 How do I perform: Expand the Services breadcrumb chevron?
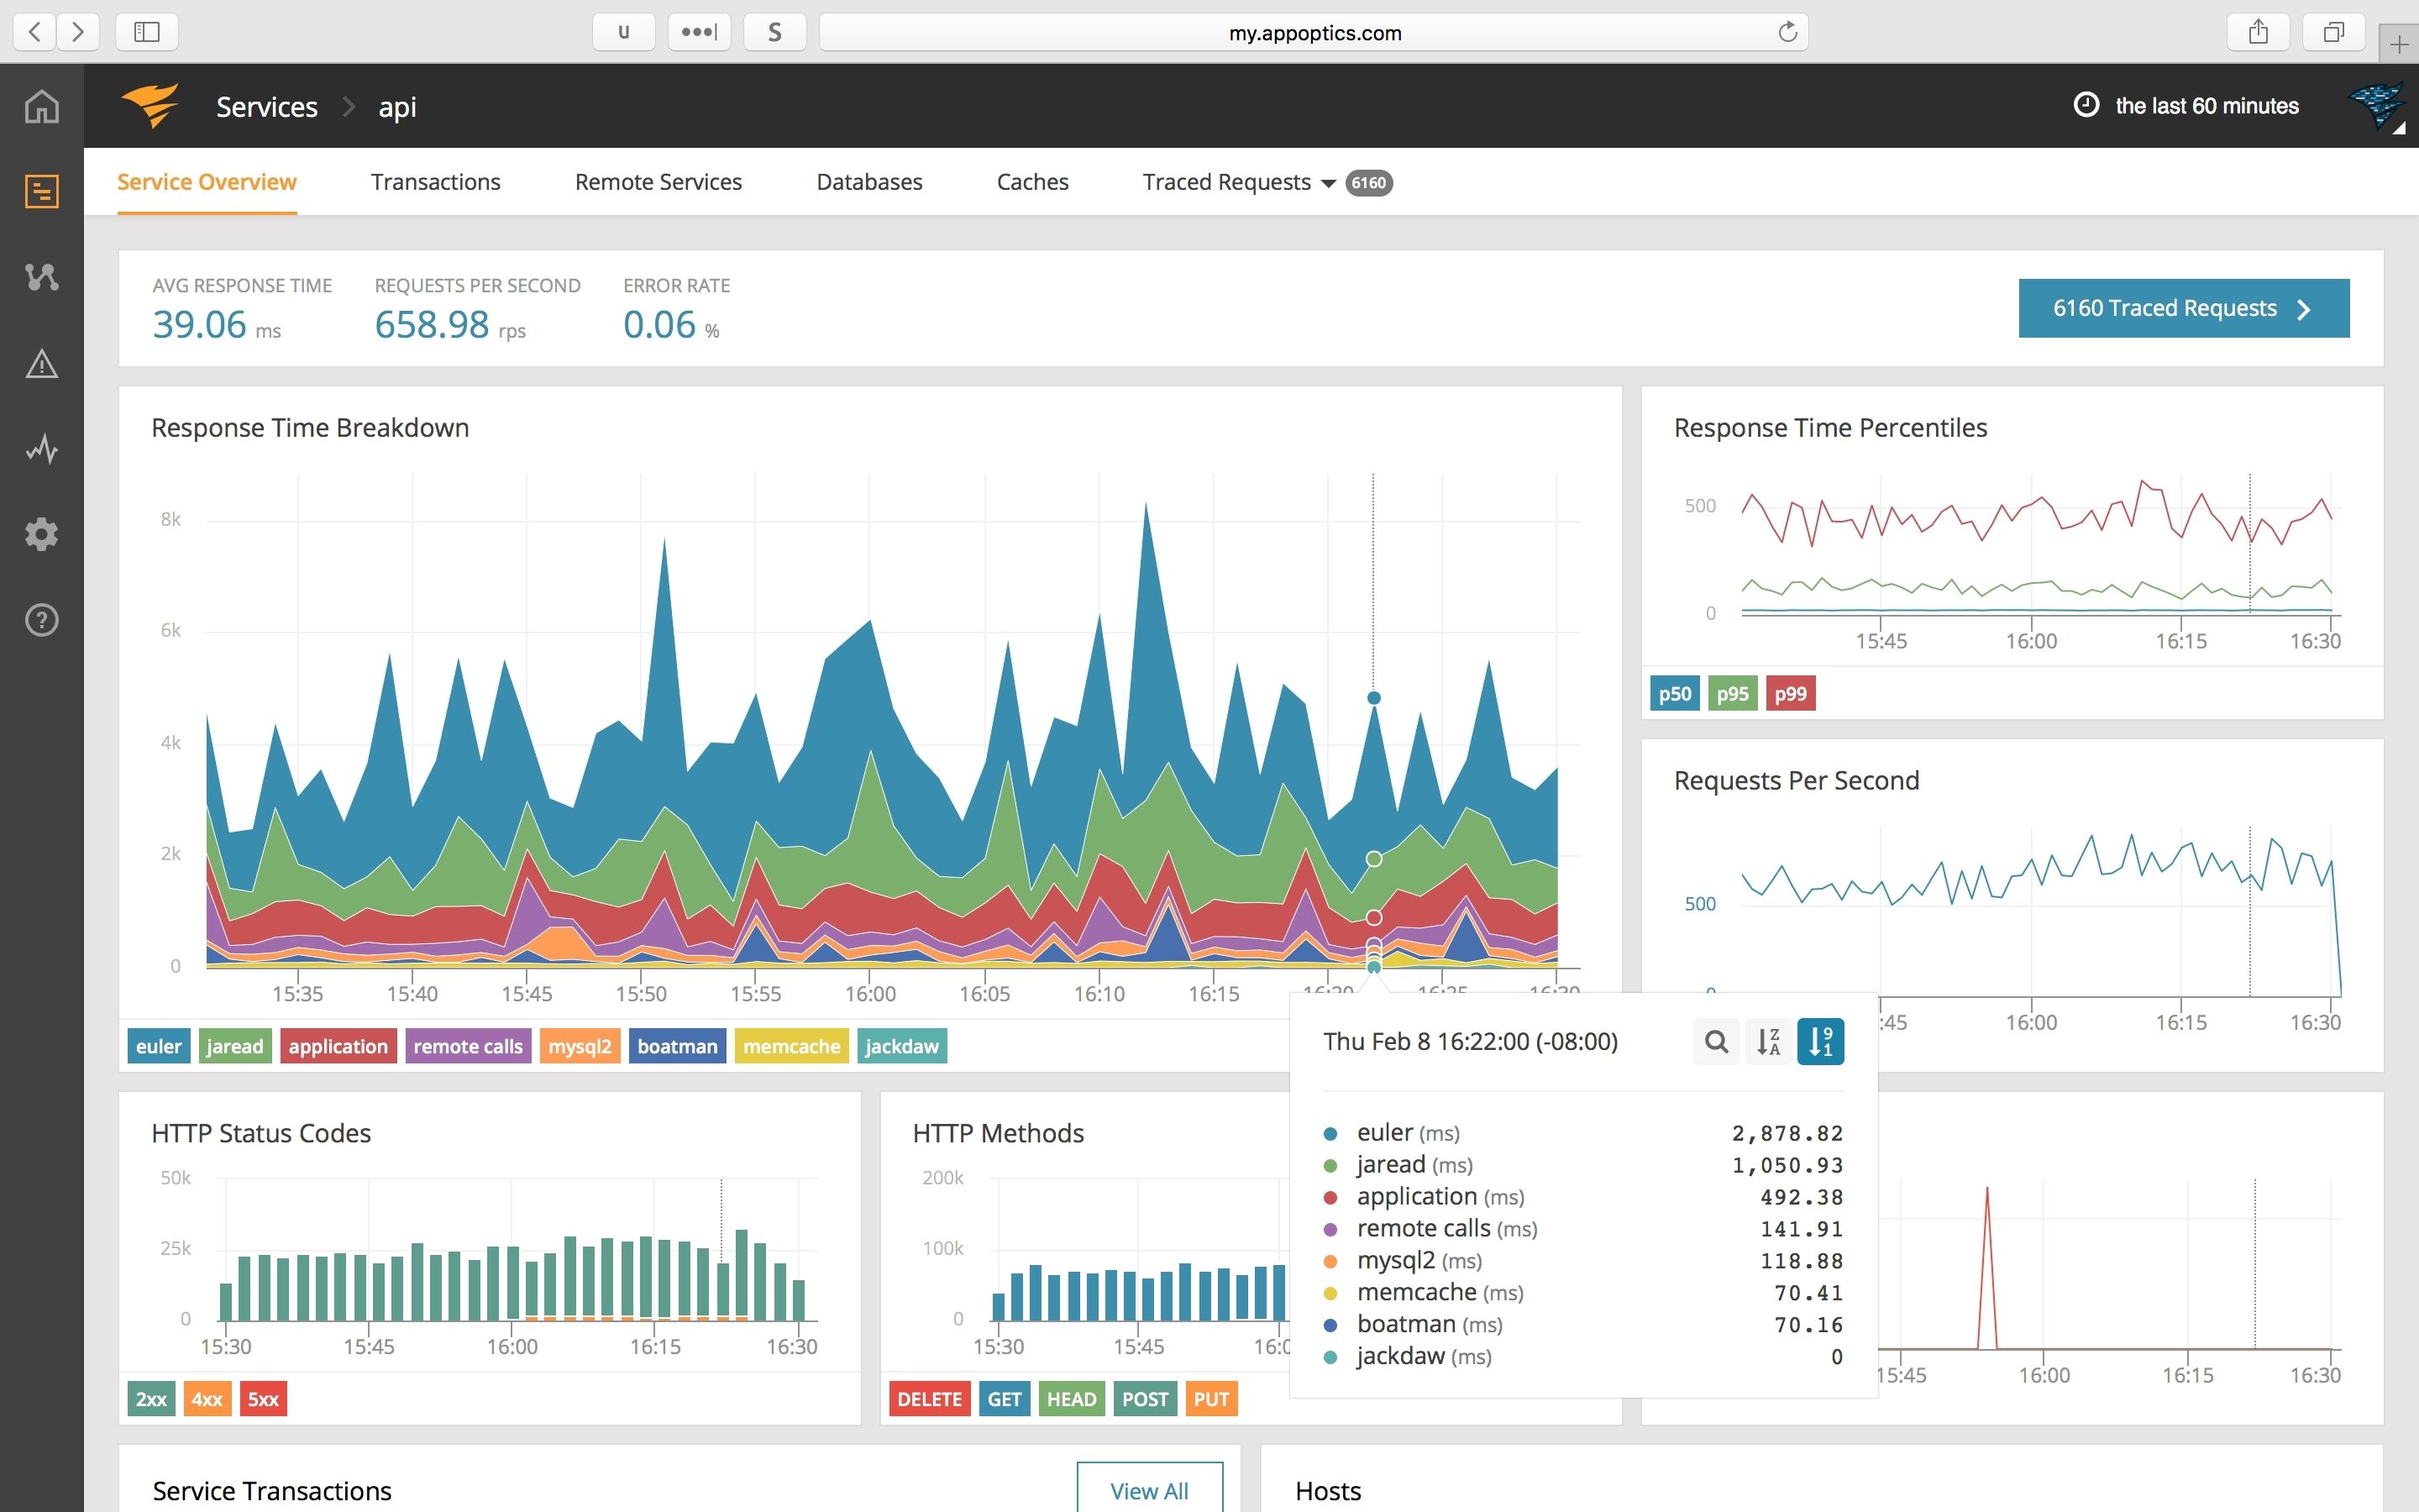[349, 106]
